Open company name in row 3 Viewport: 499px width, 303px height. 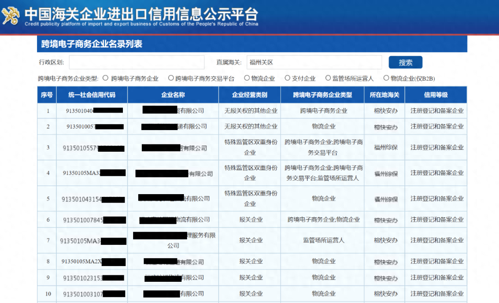coord(174,148)
